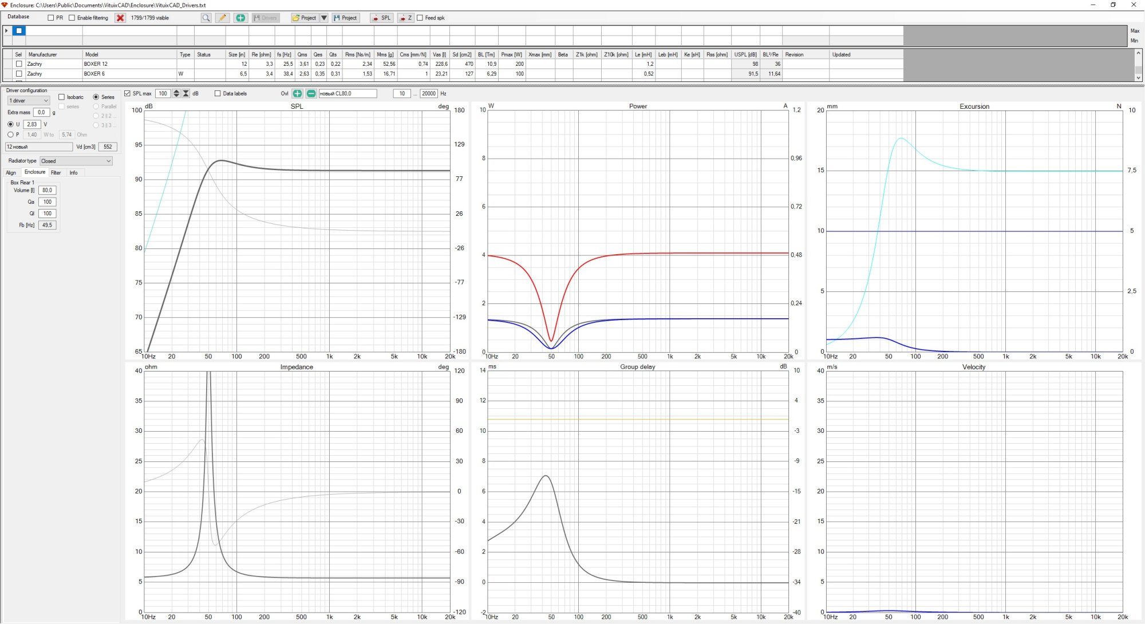The height and width of the screenshot is (624, 1145).
Task: Open the Radiator type Closed dropdown
Action: [76, 161]
